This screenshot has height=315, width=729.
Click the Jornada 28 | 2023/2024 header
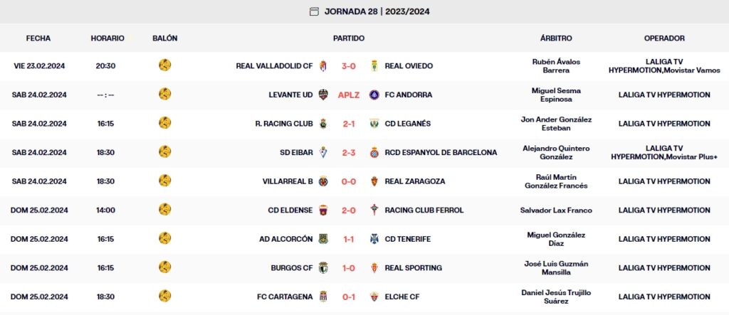[377, 11]
